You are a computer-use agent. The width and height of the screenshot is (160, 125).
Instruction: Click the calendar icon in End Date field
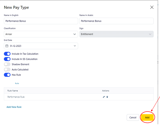tap(7, 46)
